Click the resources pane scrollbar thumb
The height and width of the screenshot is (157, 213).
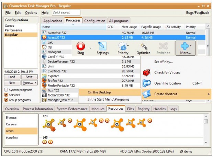click(x=206, y=121)
